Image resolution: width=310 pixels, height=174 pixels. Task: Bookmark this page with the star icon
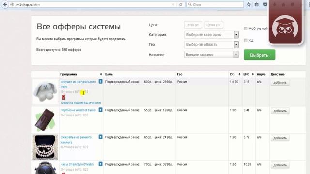pyautogui.click(x=248, y=4)
